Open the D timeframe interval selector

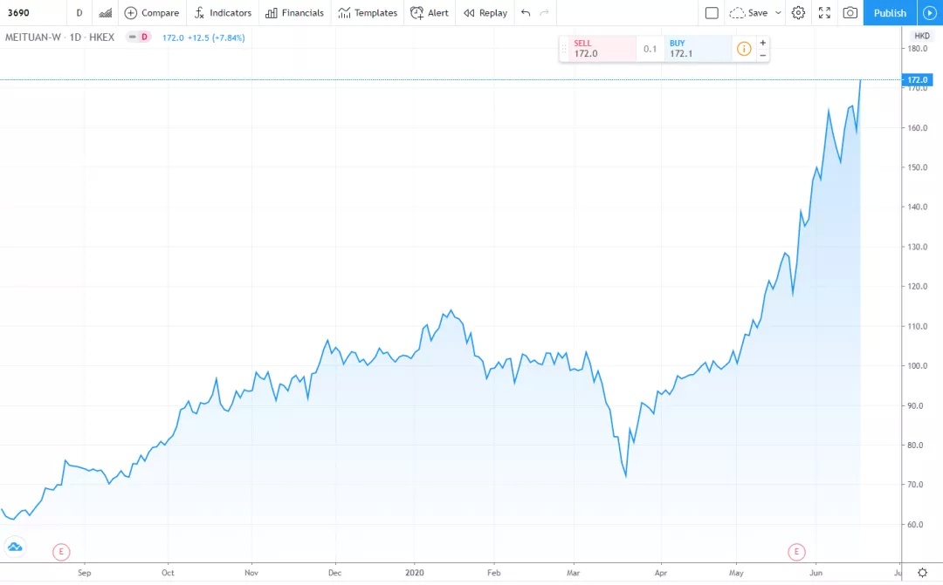(79, 12)
